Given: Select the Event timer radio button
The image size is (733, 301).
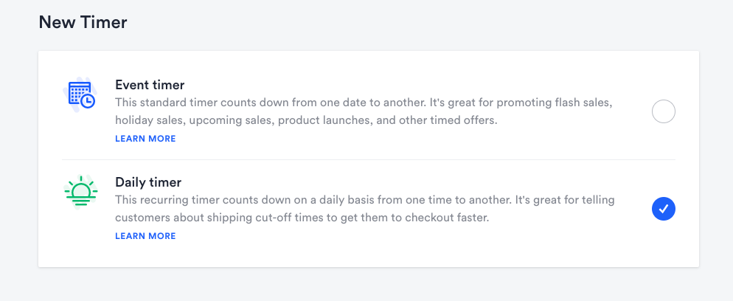Looking at the screenshot, I should coord(664,112).
